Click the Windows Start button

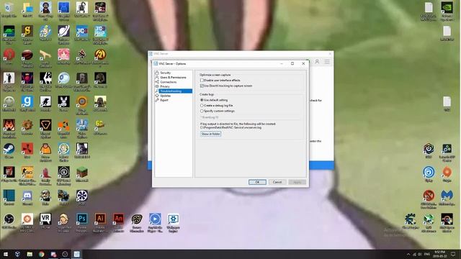coord(6,254)
